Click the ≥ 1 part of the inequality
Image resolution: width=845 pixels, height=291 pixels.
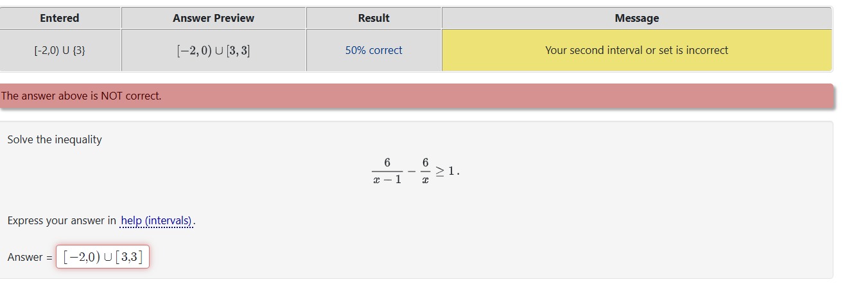point(446,171)
